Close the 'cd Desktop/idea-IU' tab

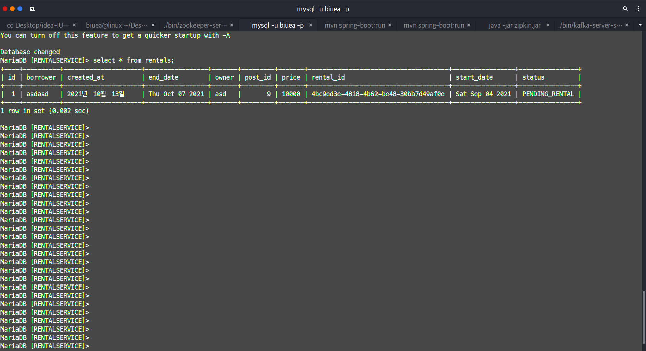(74, 25)
